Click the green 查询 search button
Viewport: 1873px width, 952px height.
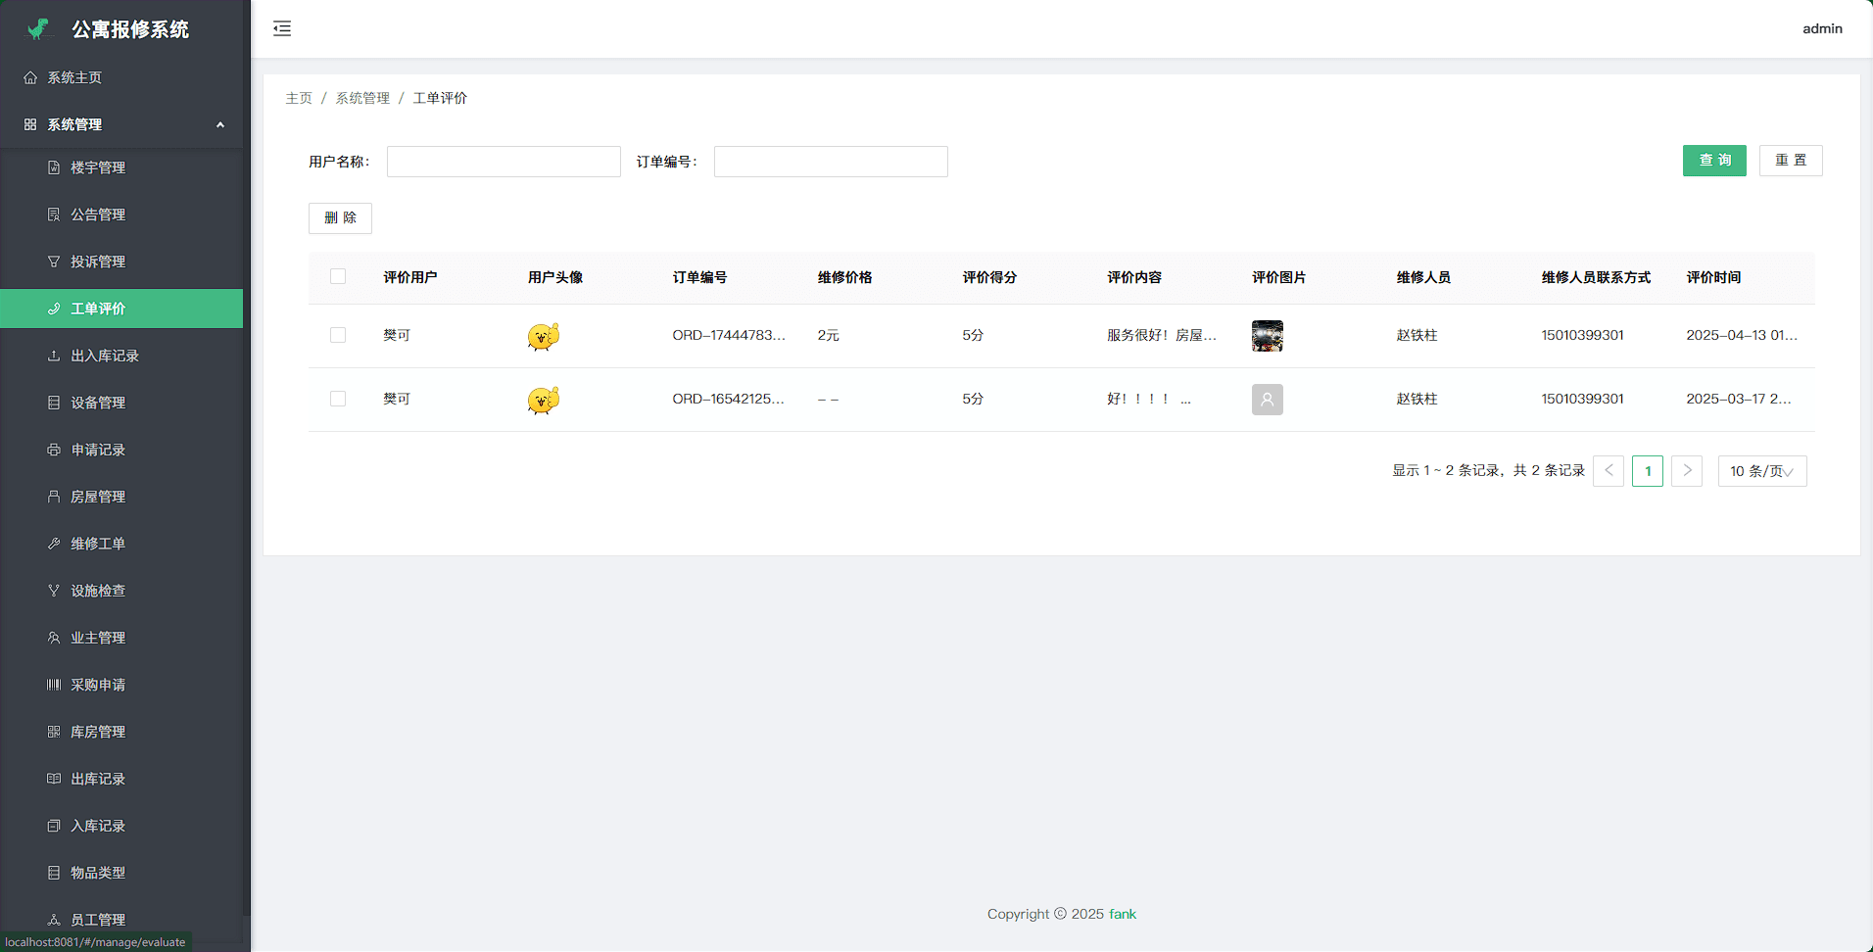(x=1713, y=161)
